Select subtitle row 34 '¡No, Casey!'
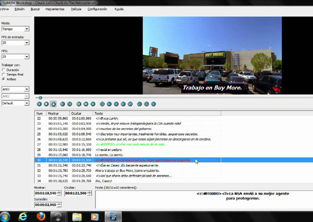Image resolution: width=313 pixels, height=222 pixels. [128, 181]
